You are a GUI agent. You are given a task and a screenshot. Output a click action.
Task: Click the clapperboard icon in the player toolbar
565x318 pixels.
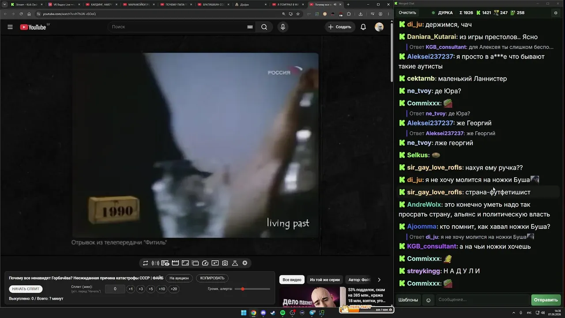(175, 263)
